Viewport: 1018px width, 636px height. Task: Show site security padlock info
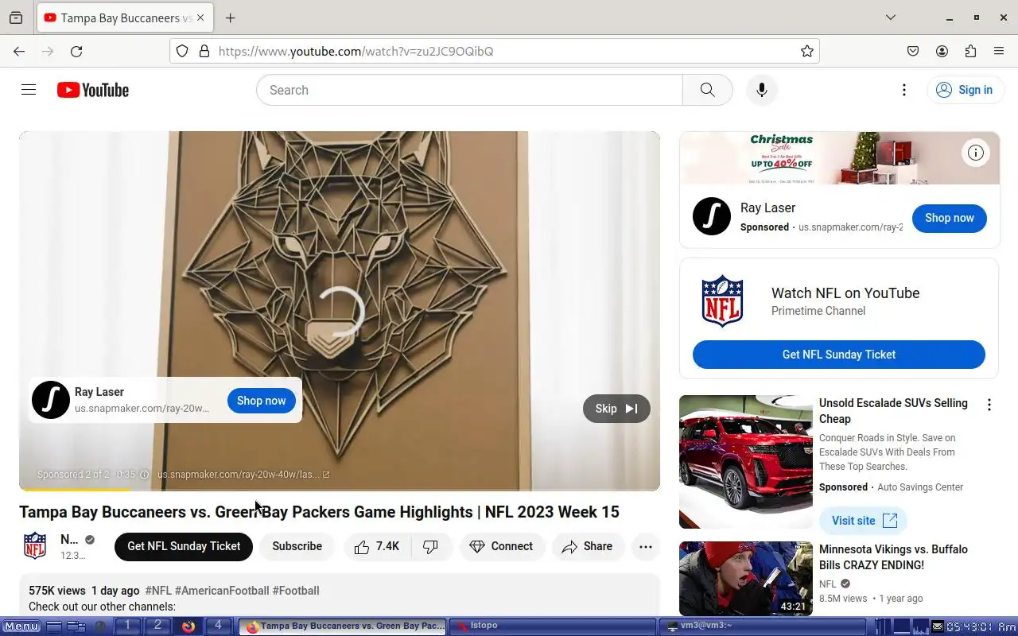pos(204,51)
